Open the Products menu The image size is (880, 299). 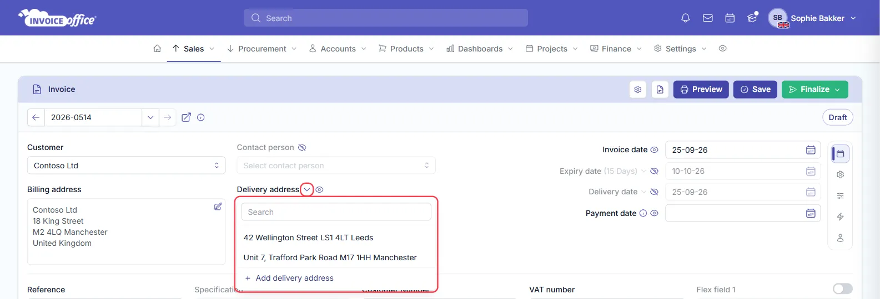(406, 49)
